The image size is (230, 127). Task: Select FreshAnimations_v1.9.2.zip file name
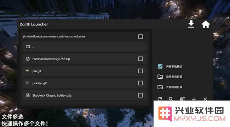coord(51,59)
